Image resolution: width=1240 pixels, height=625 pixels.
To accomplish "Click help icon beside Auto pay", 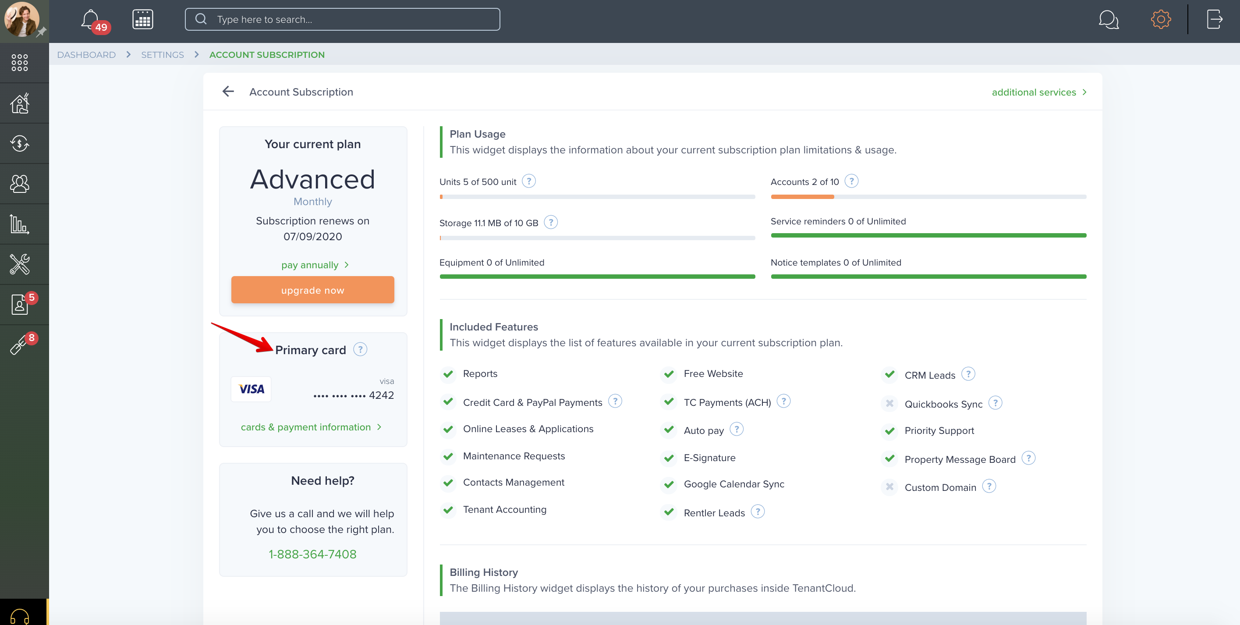I will click(736, 429).
